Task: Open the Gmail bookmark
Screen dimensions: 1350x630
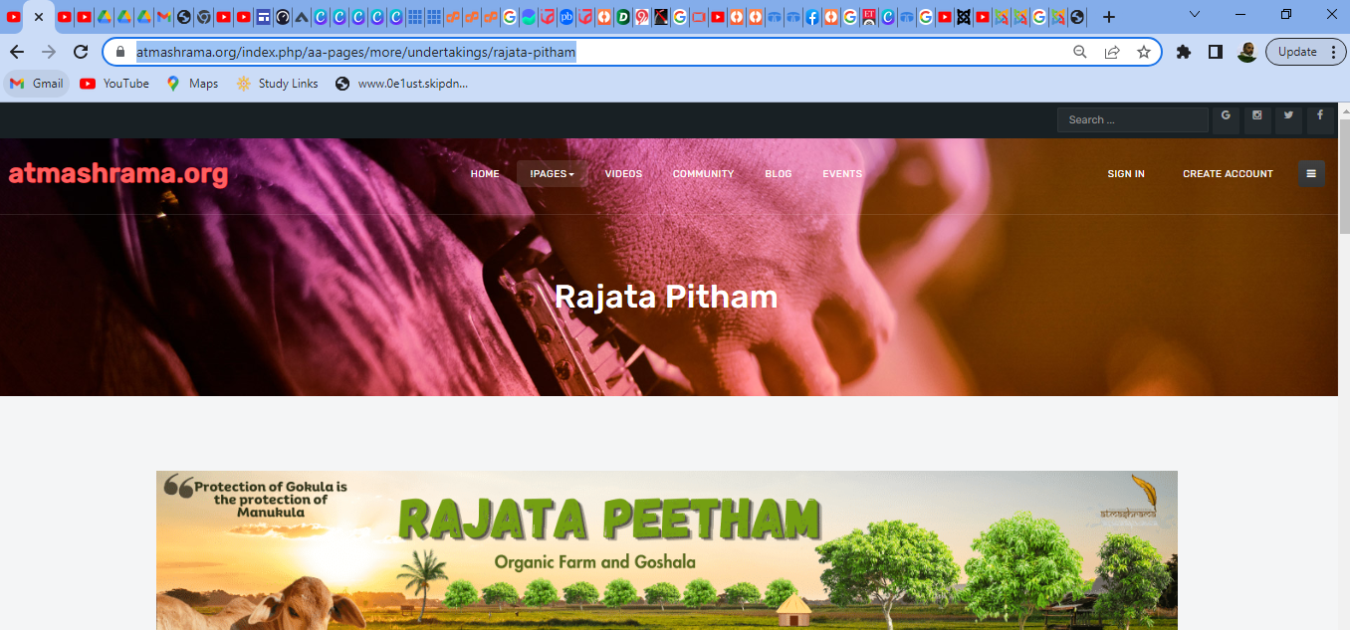Action: click(36, 84)
